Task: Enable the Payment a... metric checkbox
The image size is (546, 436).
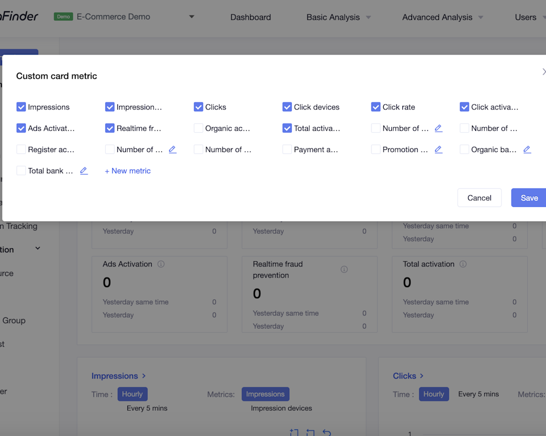Action: tap(287, 150)
